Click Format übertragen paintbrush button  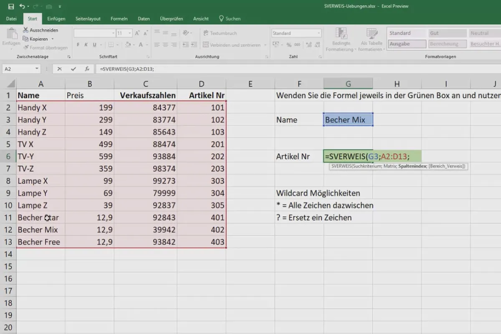(46, 48)
